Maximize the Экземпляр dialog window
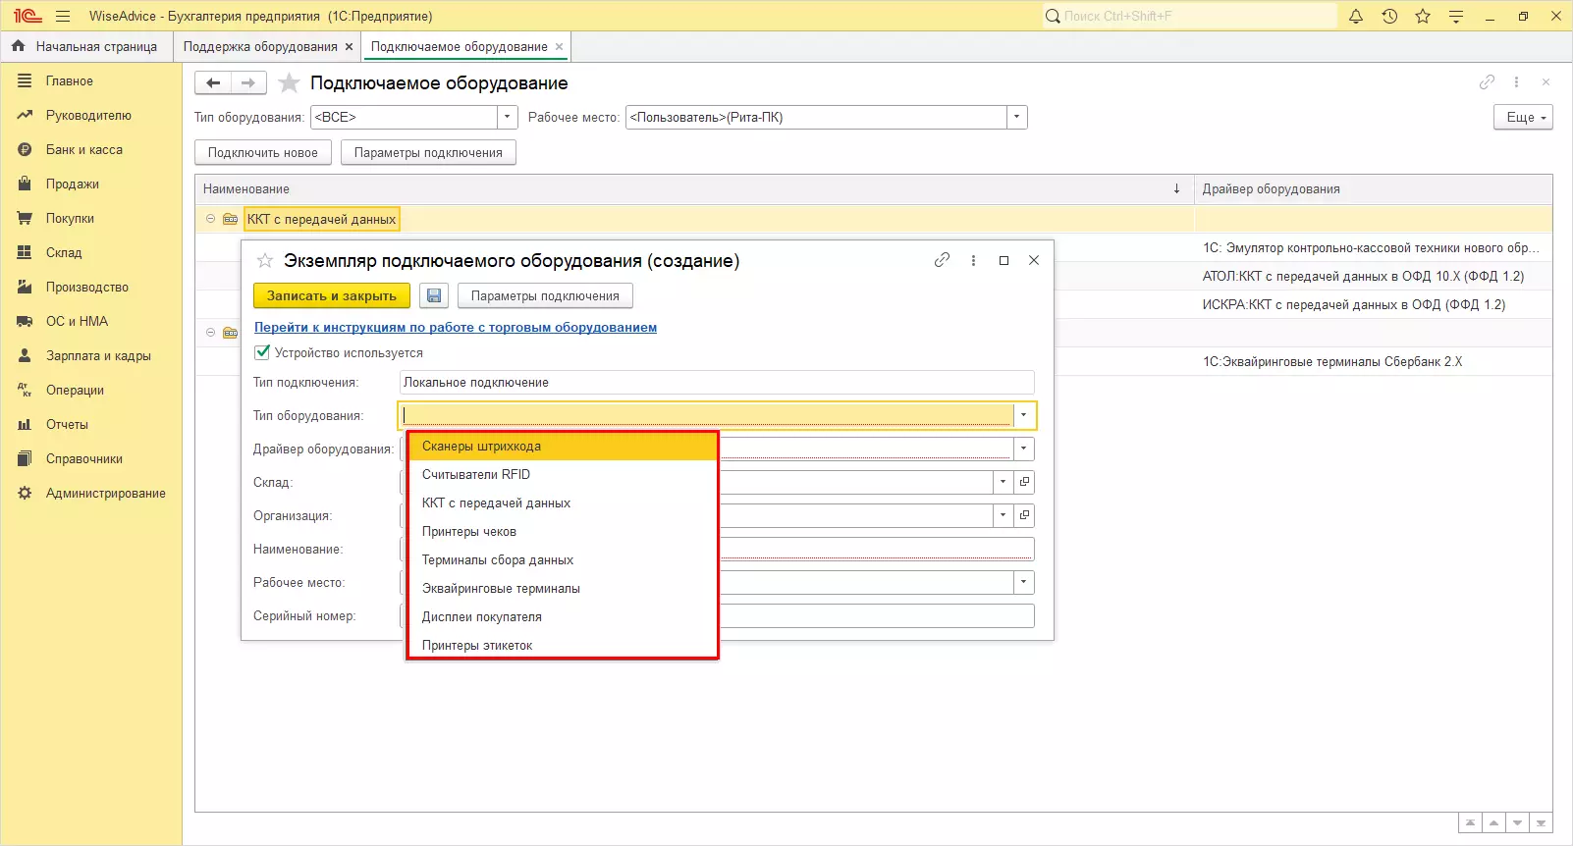This screenshot has width=1573, height=846. point(1003,260)
